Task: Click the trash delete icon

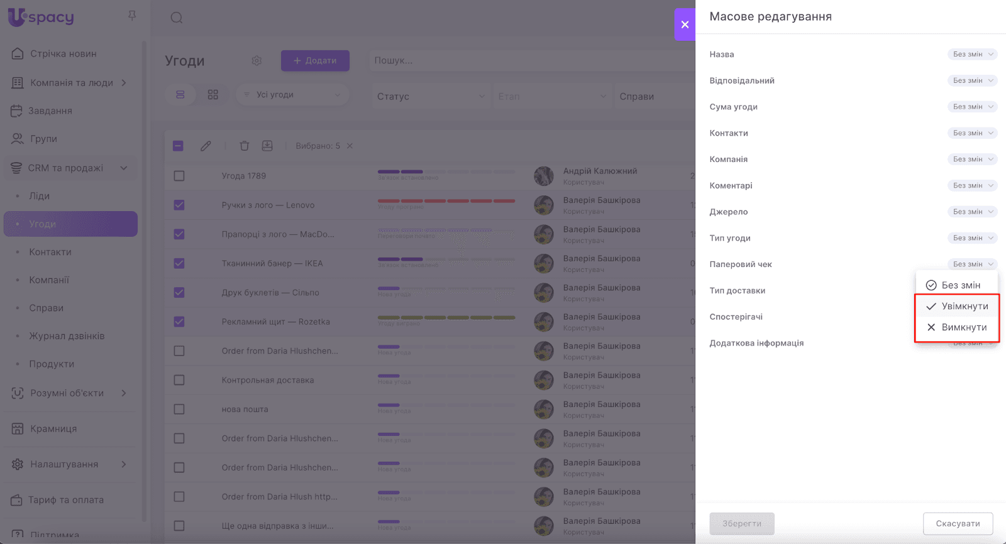Action: [245, 146]
